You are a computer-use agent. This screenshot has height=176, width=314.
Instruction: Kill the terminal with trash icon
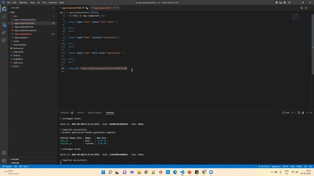[x=303, y=113]
